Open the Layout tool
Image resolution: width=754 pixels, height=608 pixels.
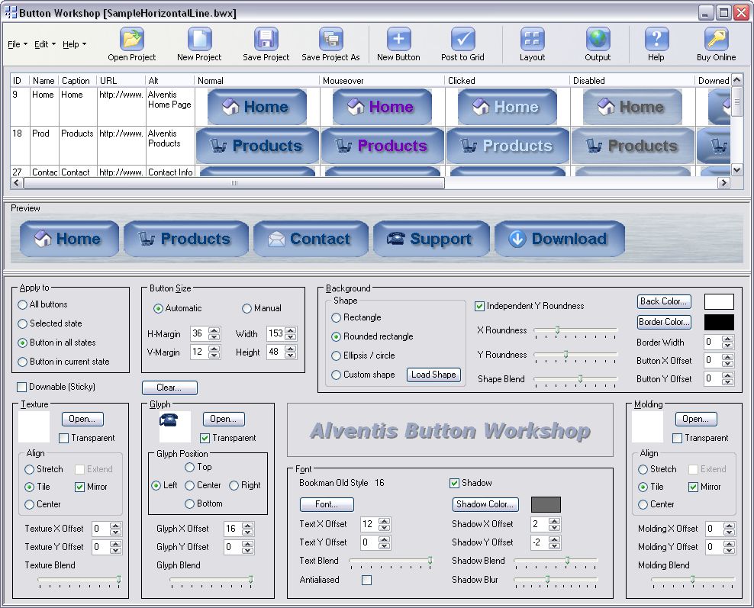tap(532, 39)
